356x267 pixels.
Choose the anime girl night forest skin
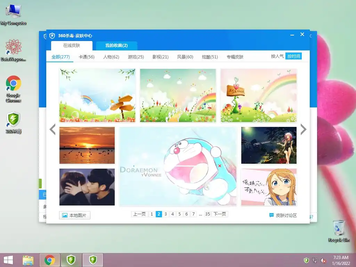tap(269, 145)
